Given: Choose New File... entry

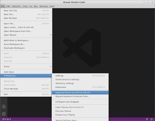Looking at the screenshot, I should pos(26,14).
